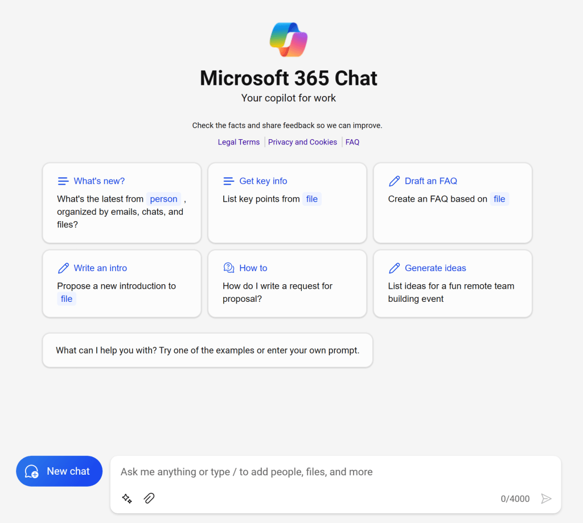Image resolution: width=583 pixels, height=523 pixels.
Task: Start a New chat
Action: (x=59, y=471)
